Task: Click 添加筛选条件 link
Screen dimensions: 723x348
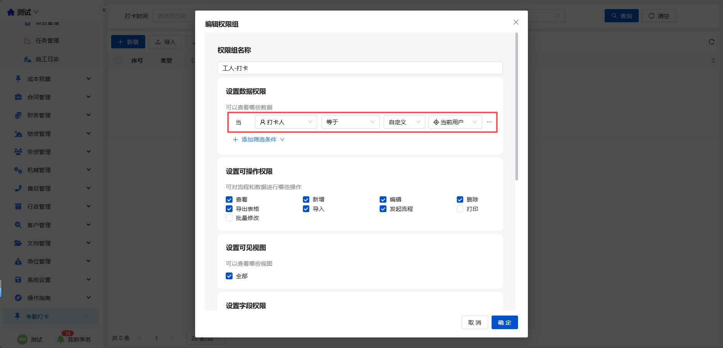Action: pos(259,140)
